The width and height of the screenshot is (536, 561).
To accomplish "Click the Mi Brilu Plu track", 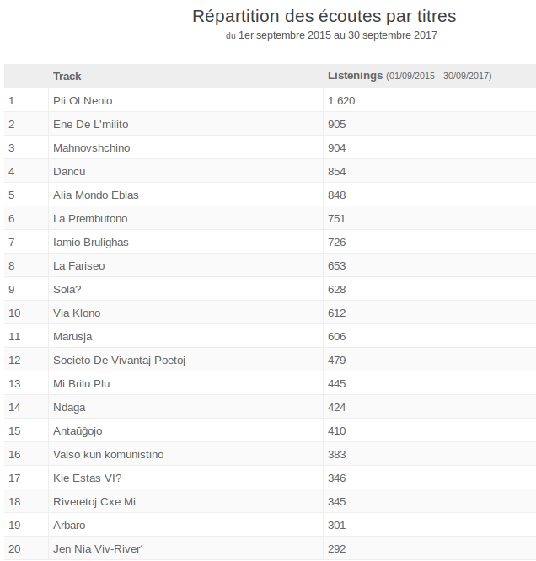I will pos(82,383).
